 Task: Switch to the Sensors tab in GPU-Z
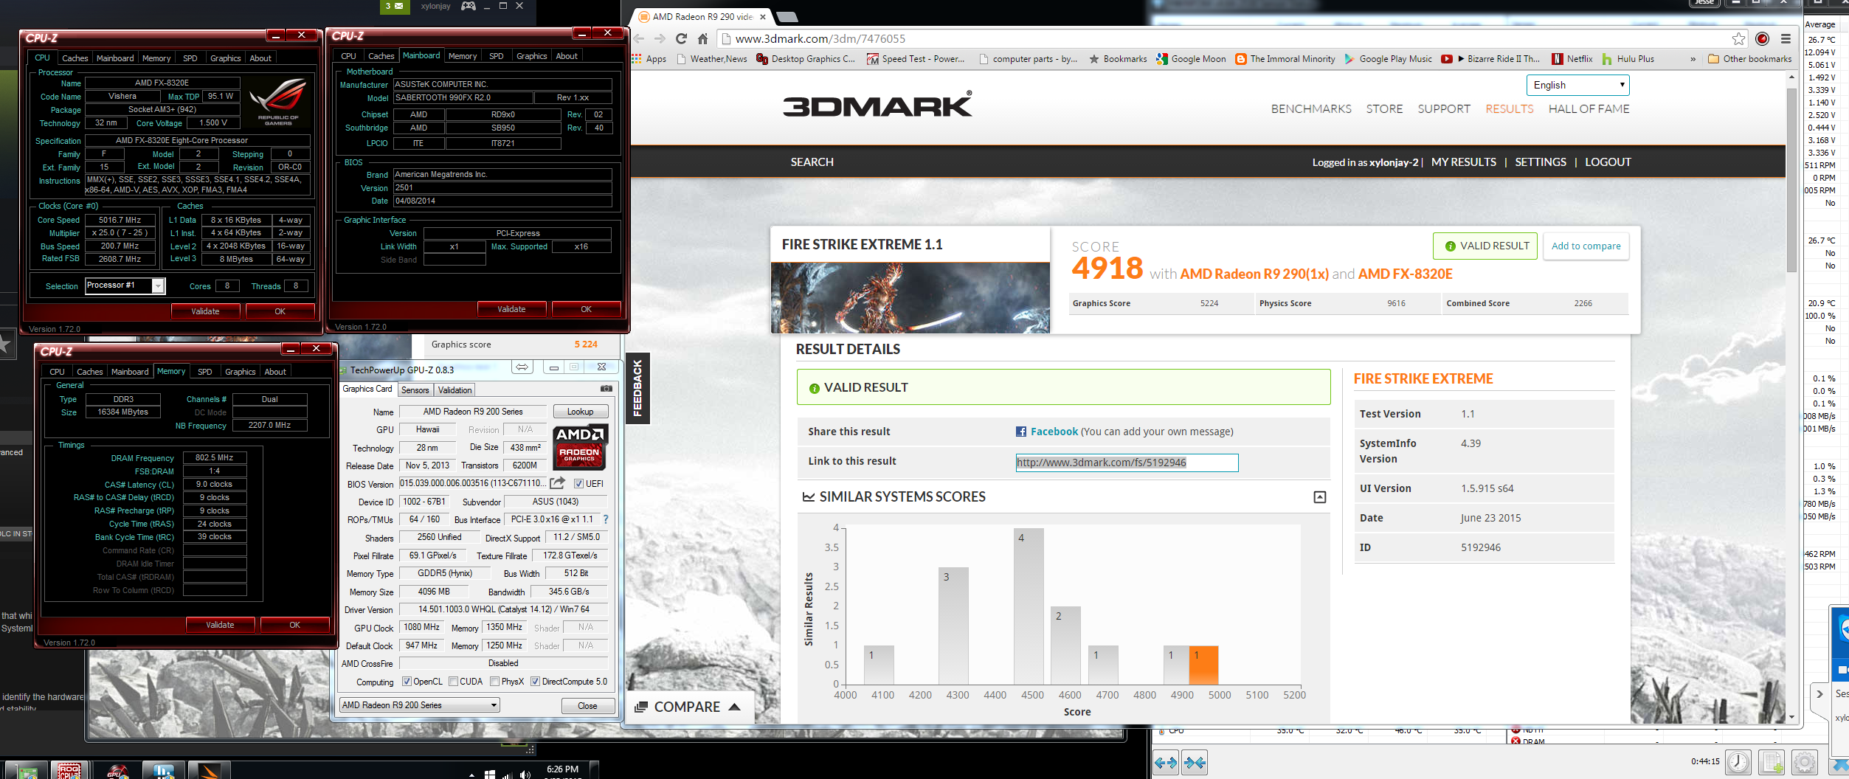tap(415, 390)
